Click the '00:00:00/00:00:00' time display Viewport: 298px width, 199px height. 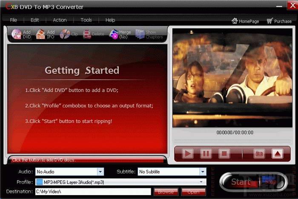coord(235,133)
